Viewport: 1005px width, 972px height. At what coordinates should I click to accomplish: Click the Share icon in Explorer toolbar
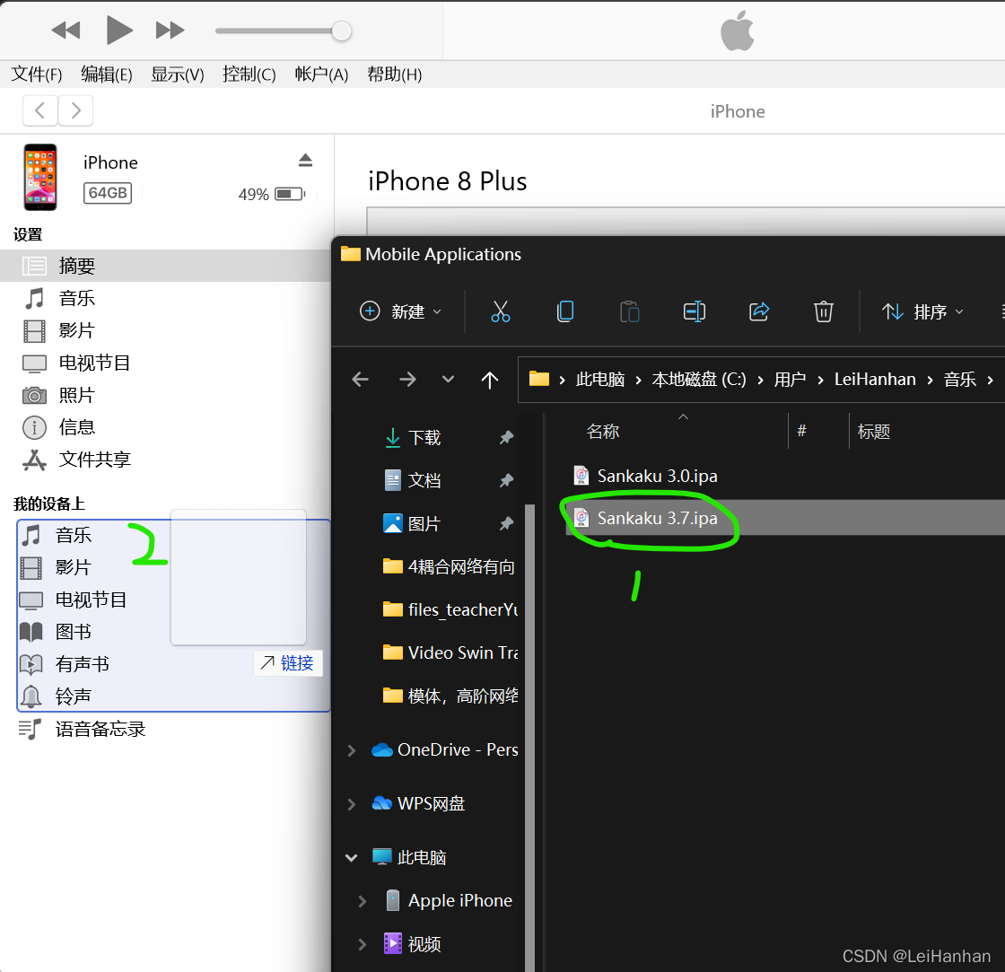(759, 311)
